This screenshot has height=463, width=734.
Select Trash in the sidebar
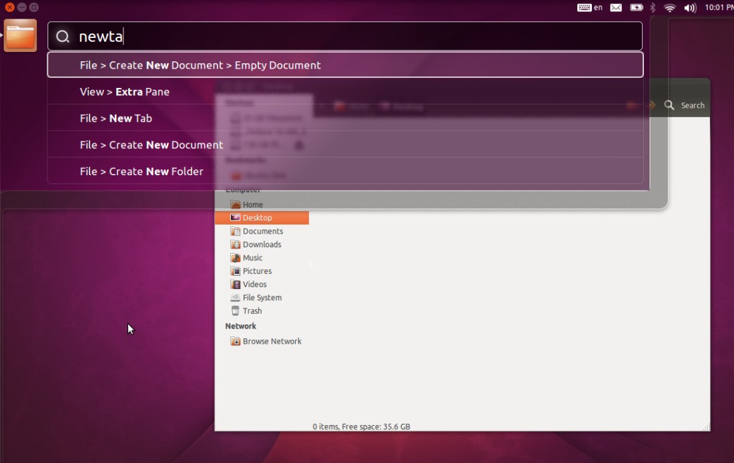click(252, 311)
